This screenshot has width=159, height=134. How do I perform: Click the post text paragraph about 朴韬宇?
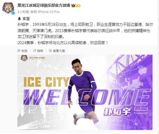85,34
